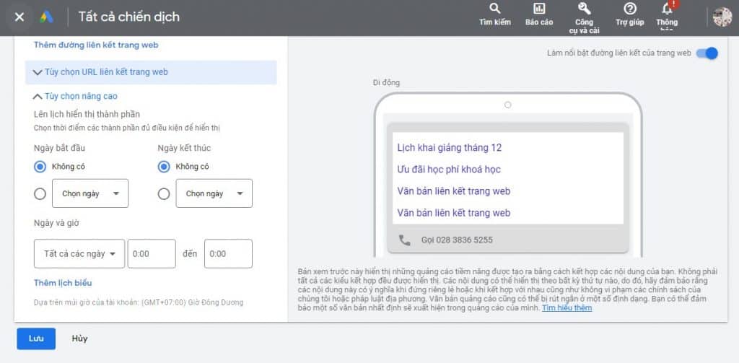Expand Tùy chọn URL liên kết trang web

click(x=151, y=72)
